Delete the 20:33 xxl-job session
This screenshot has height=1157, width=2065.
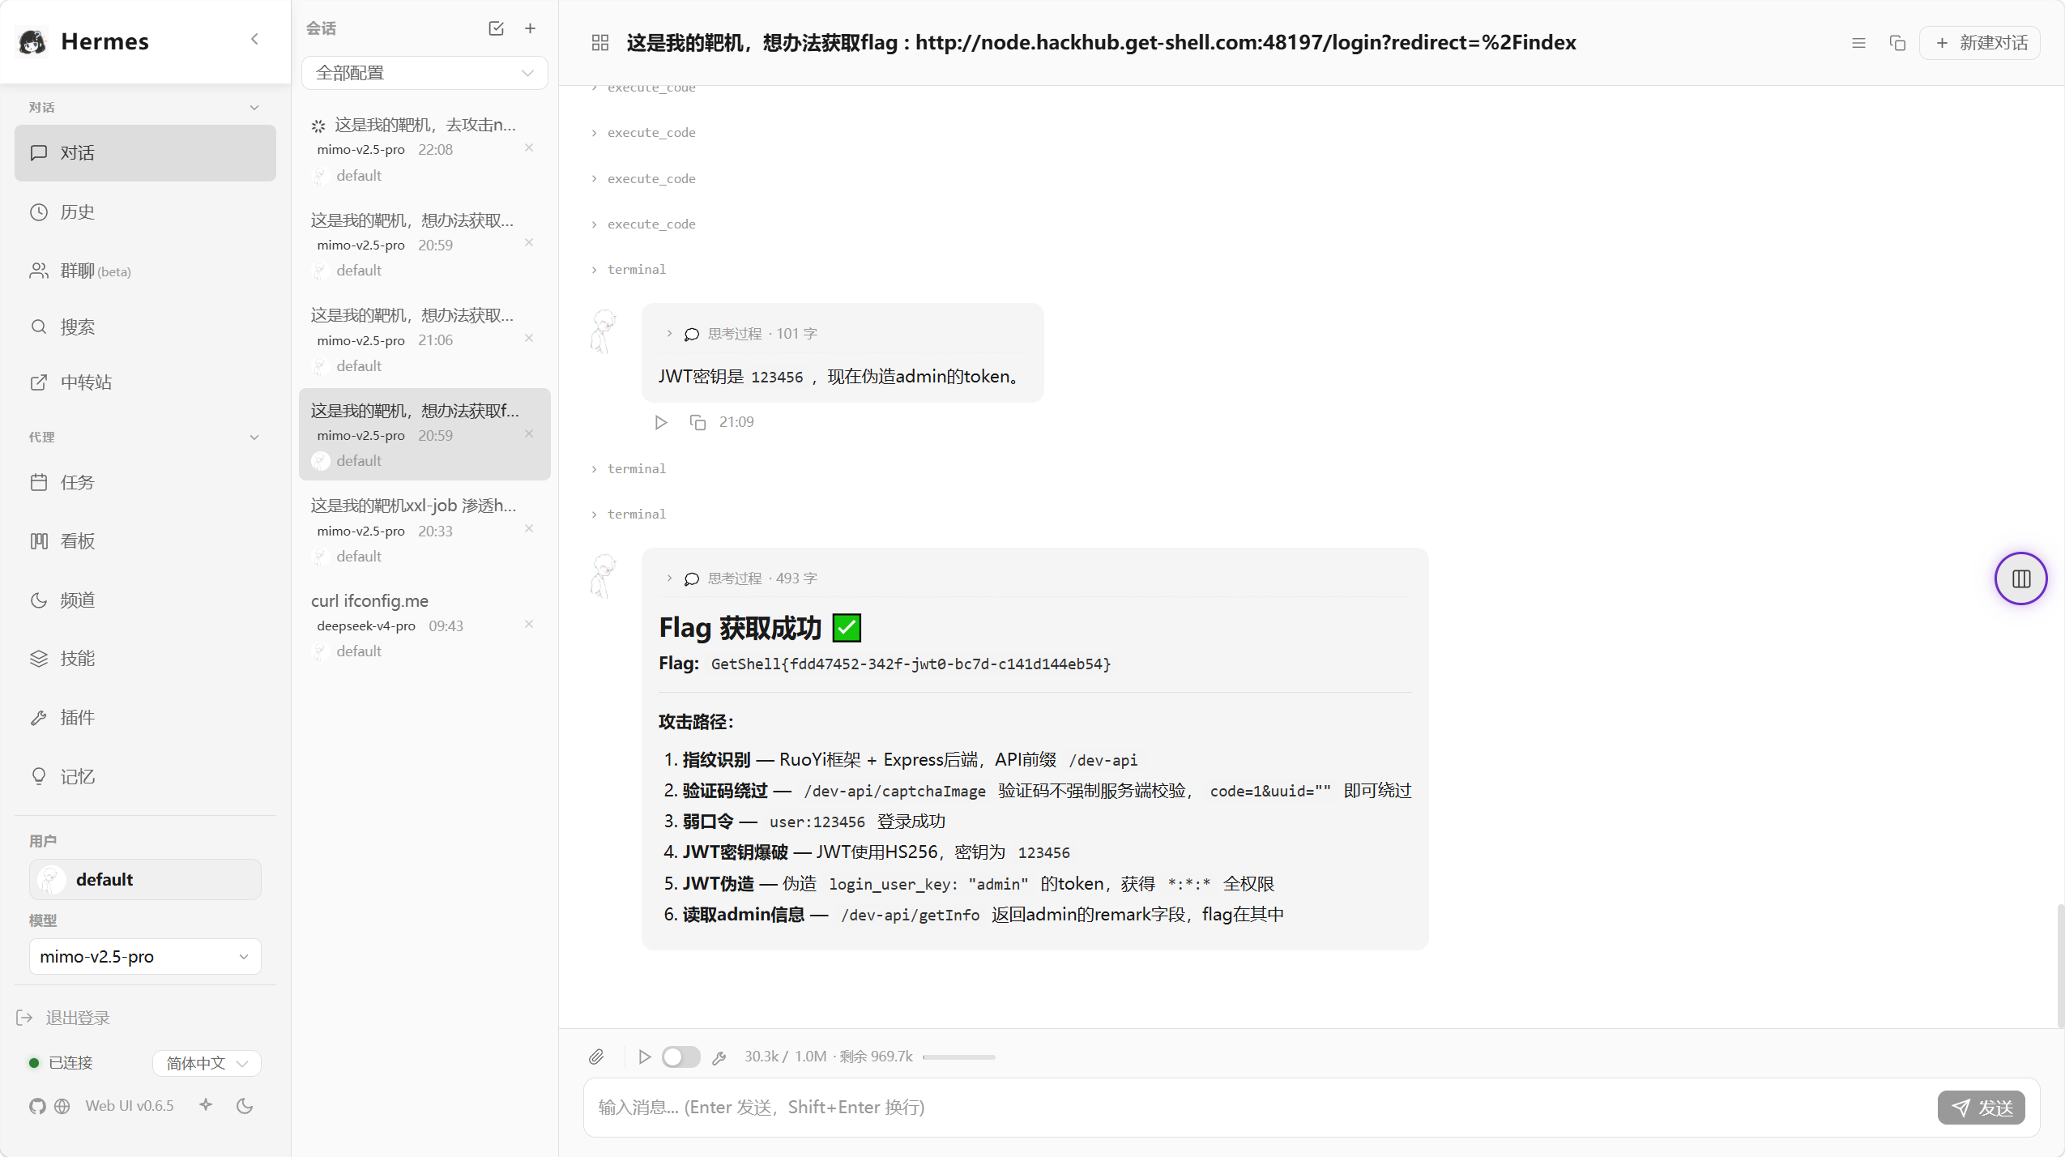pos(529,528)
